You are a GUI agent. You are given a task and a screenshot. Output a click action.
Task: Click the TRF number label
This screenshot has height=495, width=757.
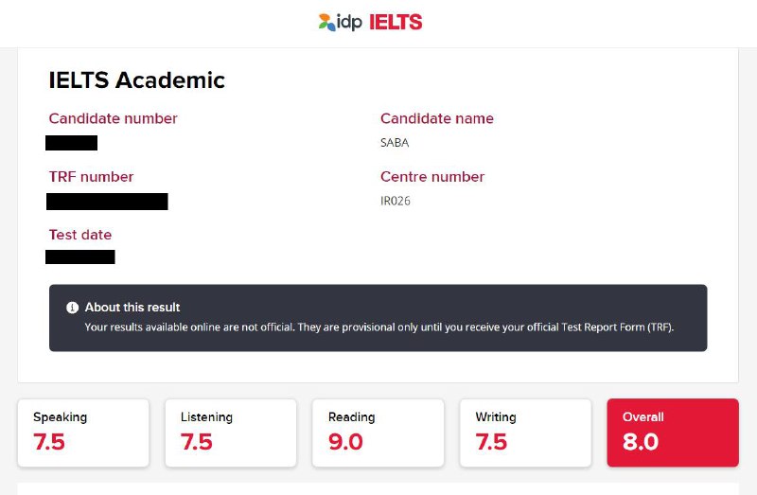91,177
